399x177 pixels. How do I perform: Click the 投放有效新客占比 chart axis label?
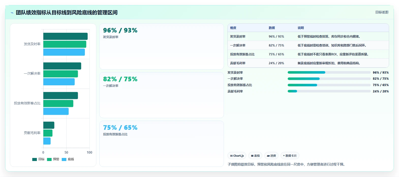pos(27,103)
